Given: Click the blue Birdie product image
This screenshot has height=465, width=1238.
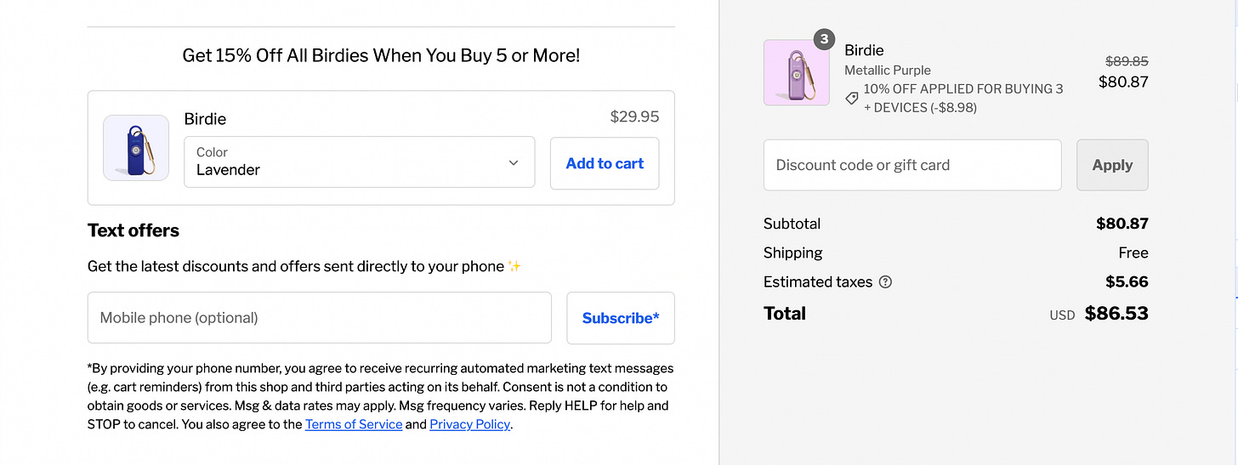Looking at the screenshot, I should click(x=136, y=148).
